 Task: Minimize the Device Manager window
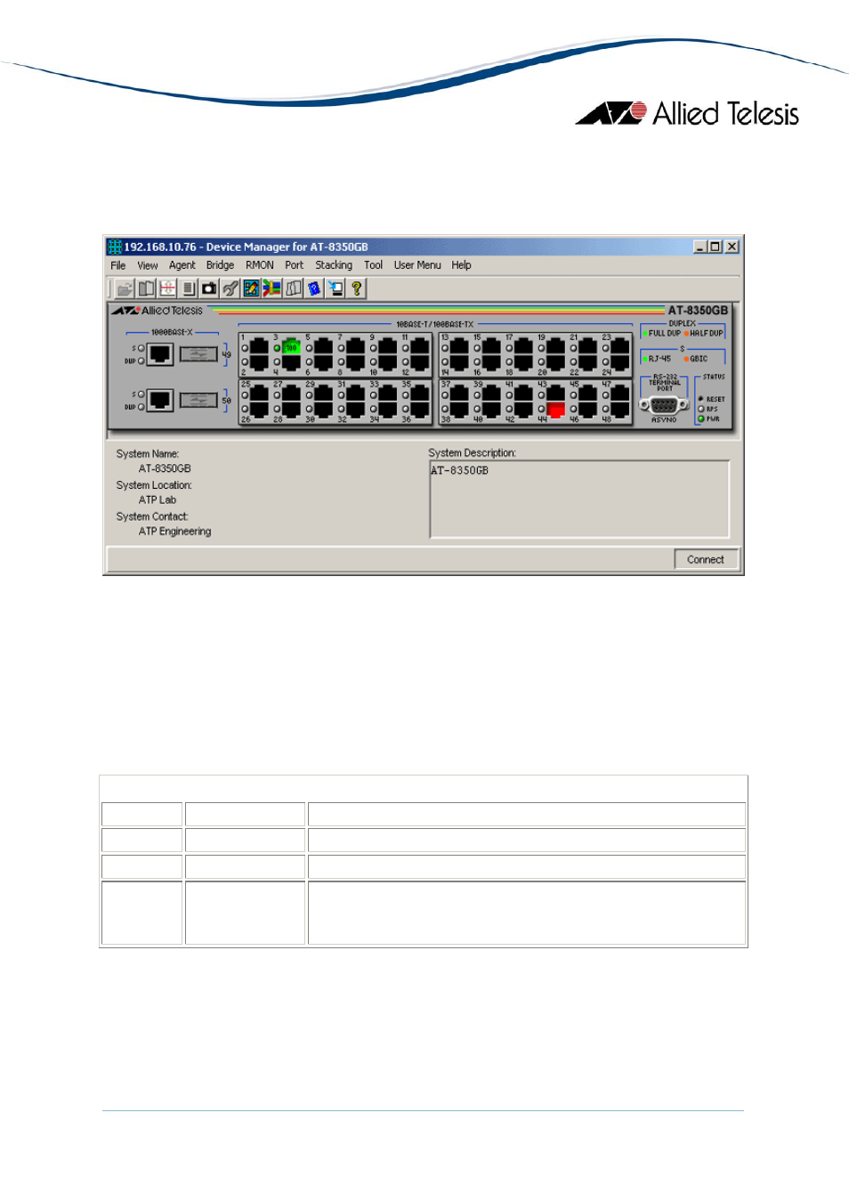(x=700, y=247)
